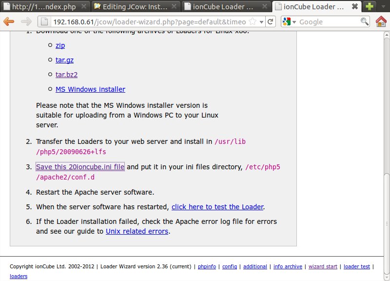
Task: Switch to the Editing JCow: Inst... tab
Action: (135, 6)
